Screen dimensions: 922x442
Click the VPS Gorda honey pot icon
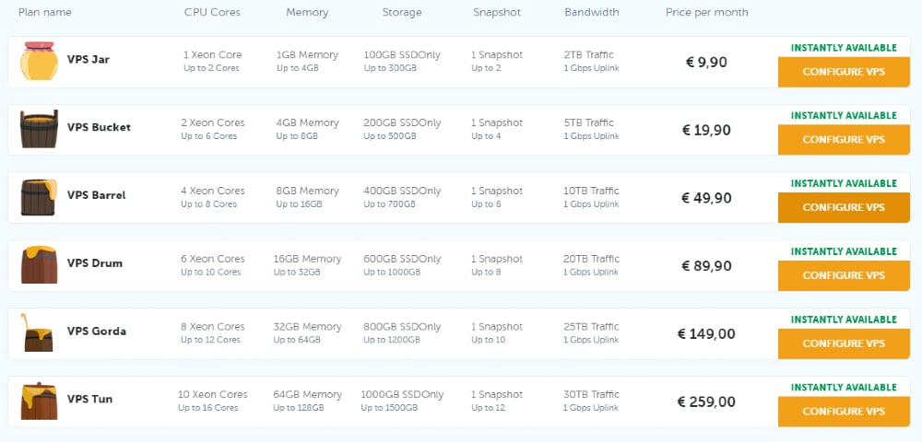click(x=37, y=332)
